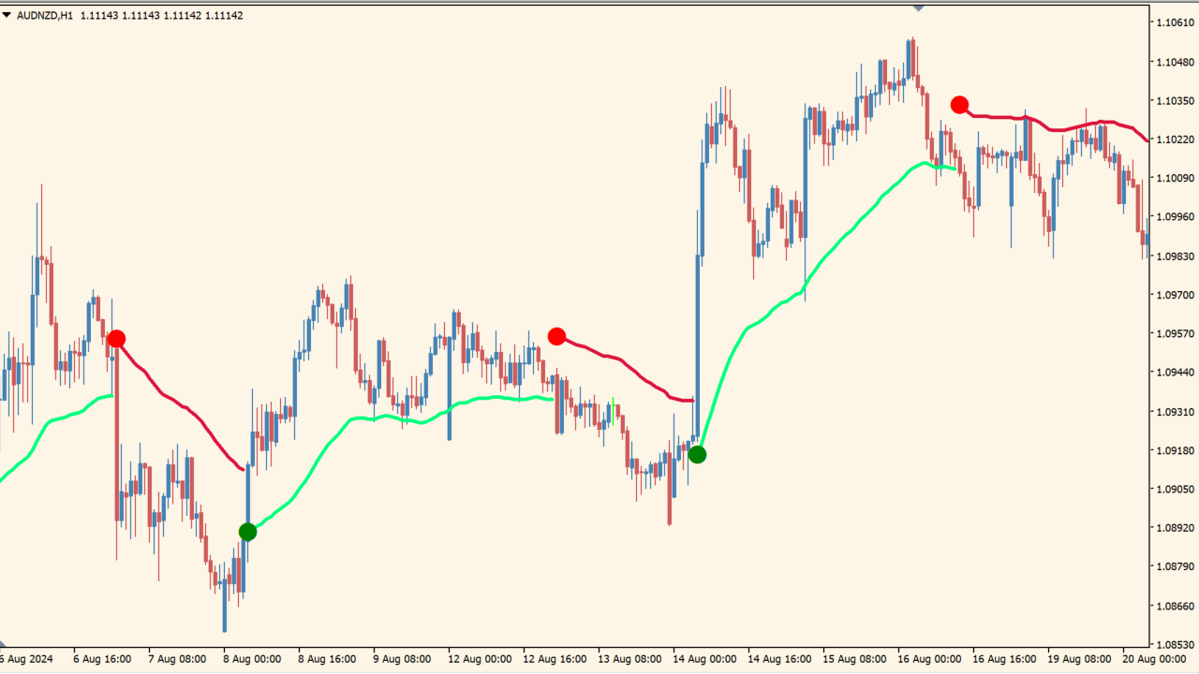
Task: Click price level 1.10090 on the axis
Action: (1176, 178)
